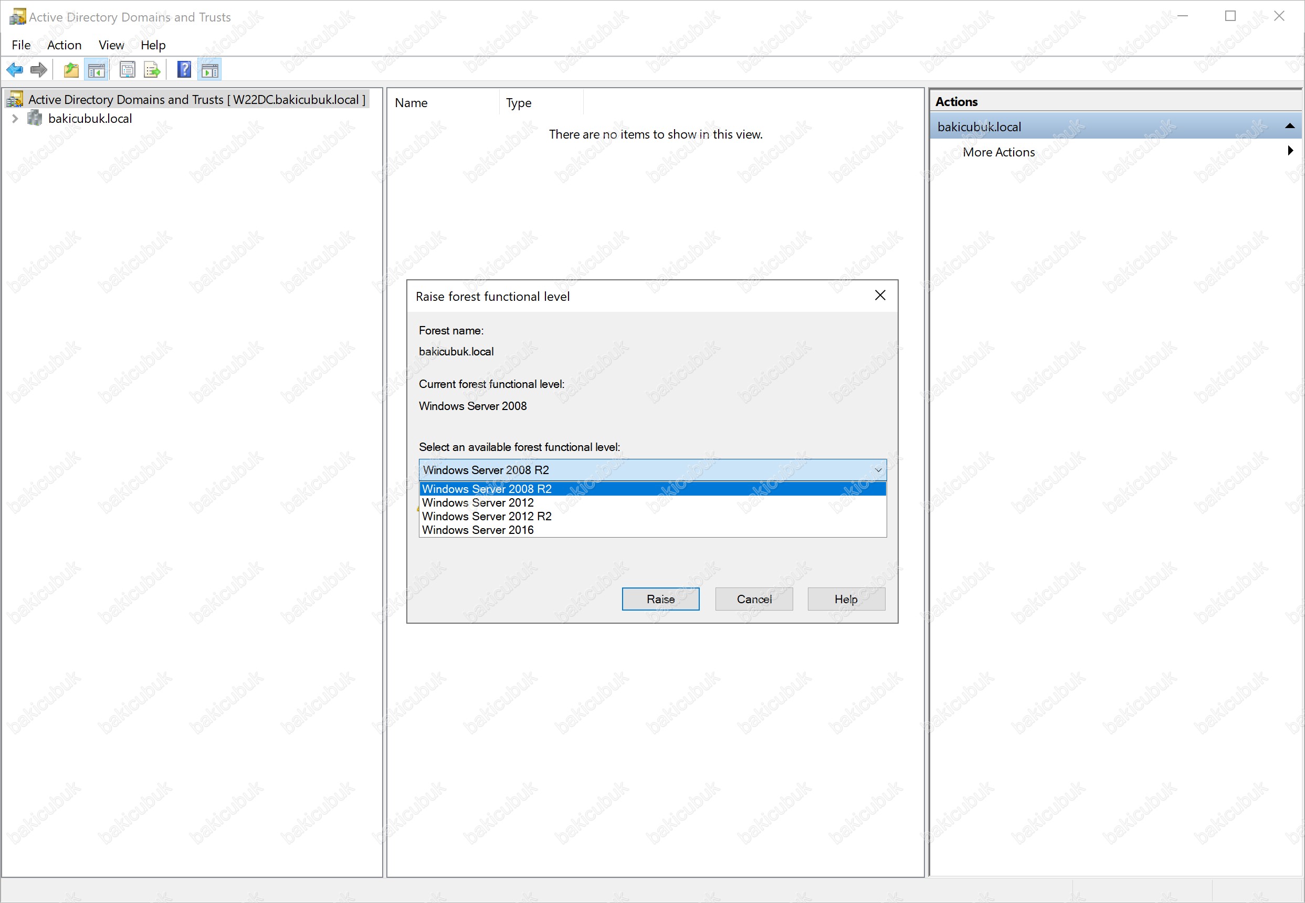Image resolution: width=1305 pixels, height=903 pixels.
Task: Click the Up one level folder icon
Action: pyautogui.click(x=71, y=70)
